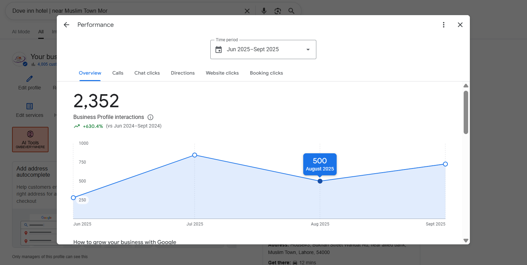
Task: Click the calendar icon in Time period
Action: click(219, 49)
